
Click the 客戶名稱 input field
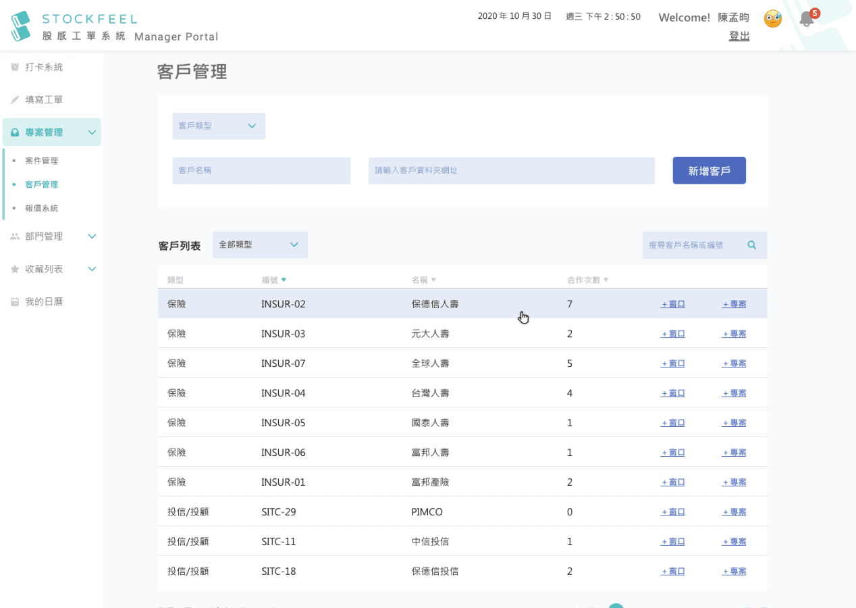click(x=261, y=171)
